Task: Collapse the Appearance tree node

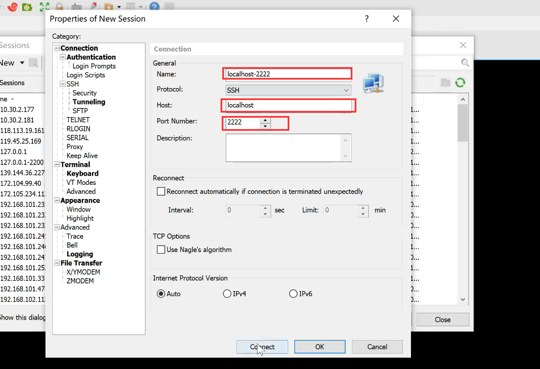Action: pos(57,201)
